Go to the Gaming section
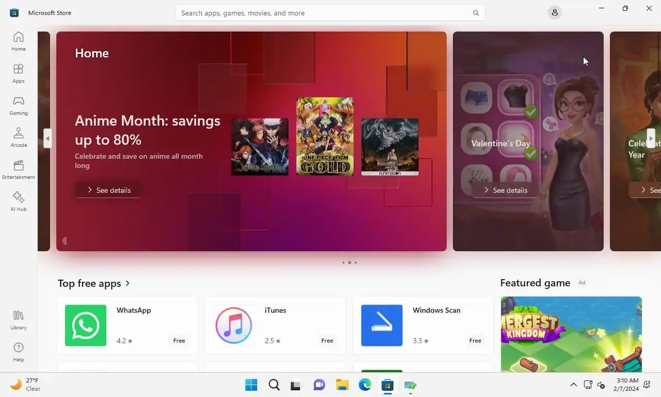This screenshot has height=397, width=661. click(19, 105)
